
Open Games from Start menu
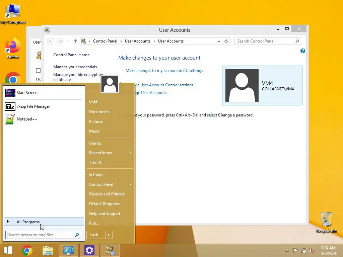(x=95, y=143)
